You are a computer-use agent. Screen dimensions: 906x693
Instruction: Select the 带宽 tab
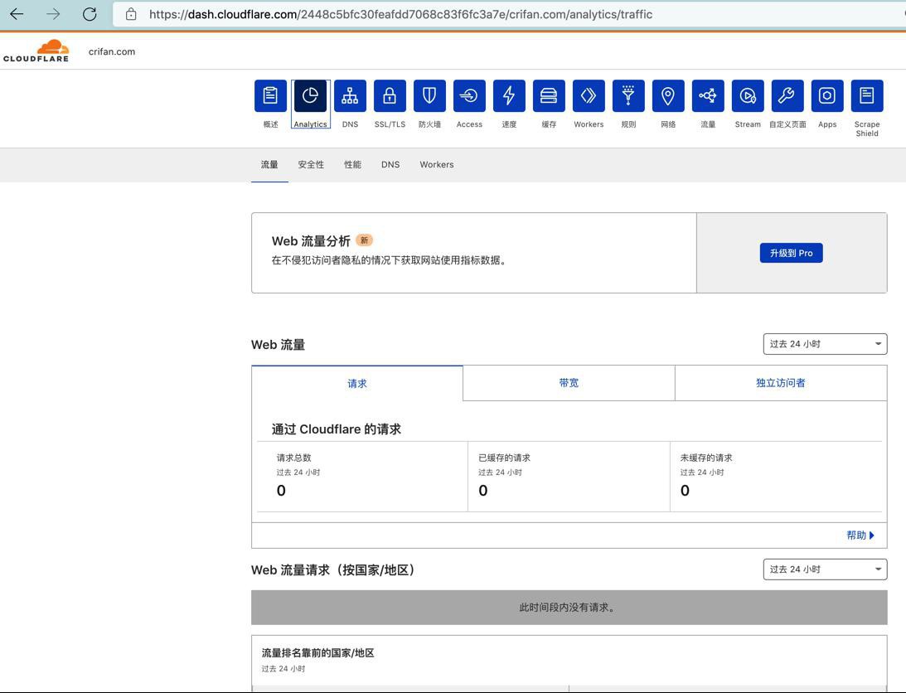click(569, 383)
